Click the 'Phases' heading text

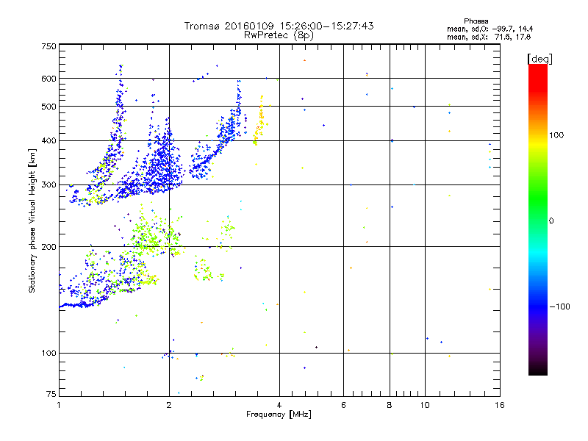(476, 21)
